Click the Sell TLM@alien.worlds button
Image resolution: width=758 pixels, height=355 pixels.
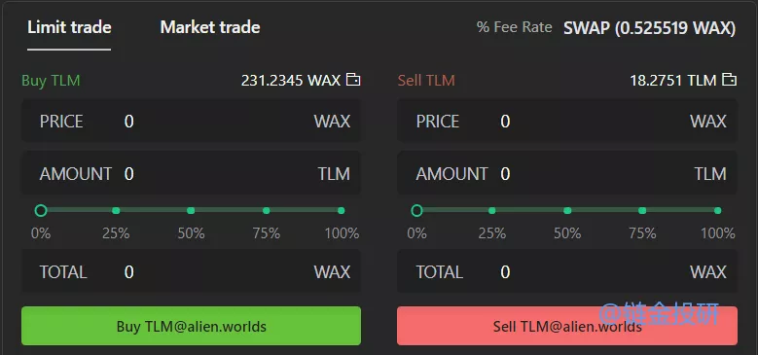pyautogui.click(x=567, y=326)
